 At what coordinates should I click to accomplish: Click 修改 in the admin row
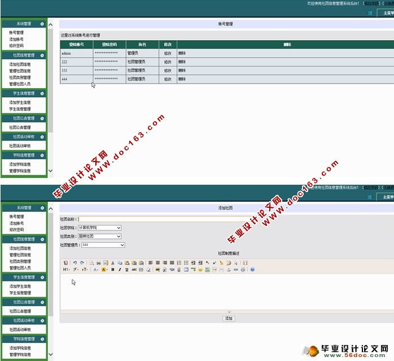tap(168, 53)
